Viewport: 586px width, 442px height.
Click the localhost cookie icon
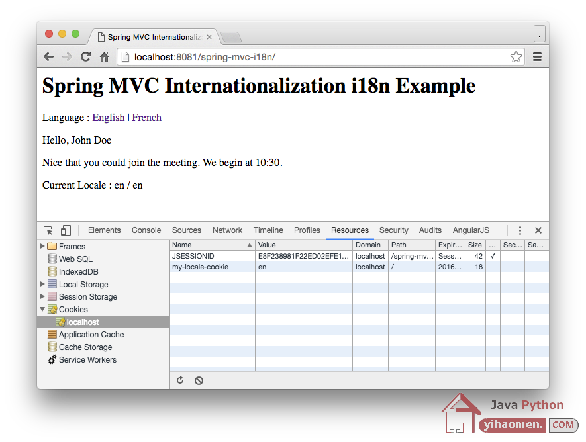[60, 322]
